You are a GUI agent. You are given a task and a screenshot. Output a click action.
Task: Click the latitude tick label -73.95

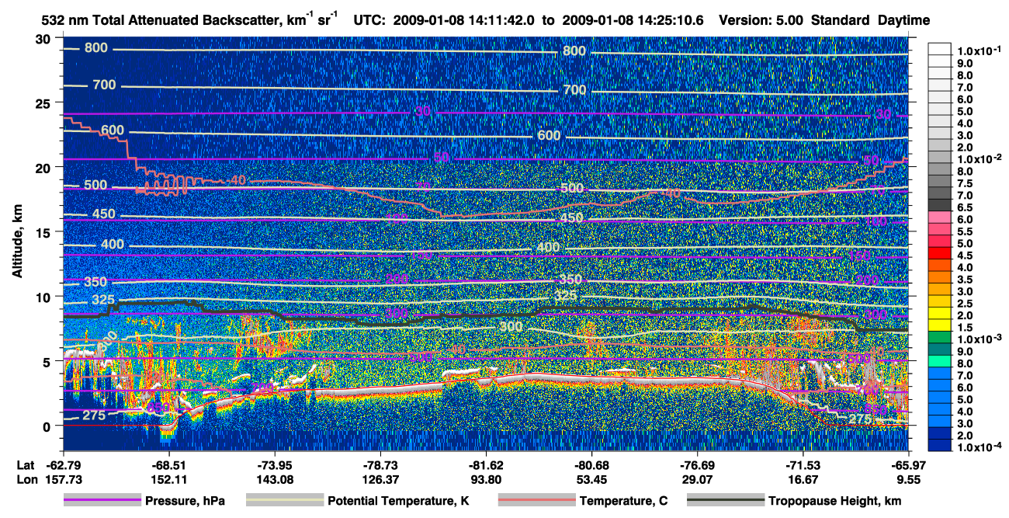(275, 464)
